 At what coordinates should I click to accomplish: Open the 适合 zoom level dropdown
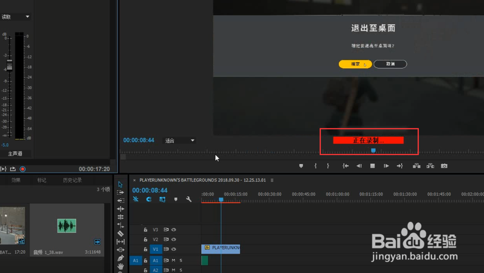(x=180, y=140)
